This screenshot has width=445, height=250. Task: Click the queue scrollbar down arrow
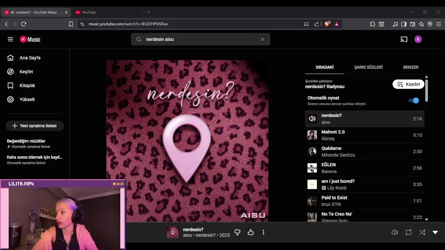click(427, 219)
